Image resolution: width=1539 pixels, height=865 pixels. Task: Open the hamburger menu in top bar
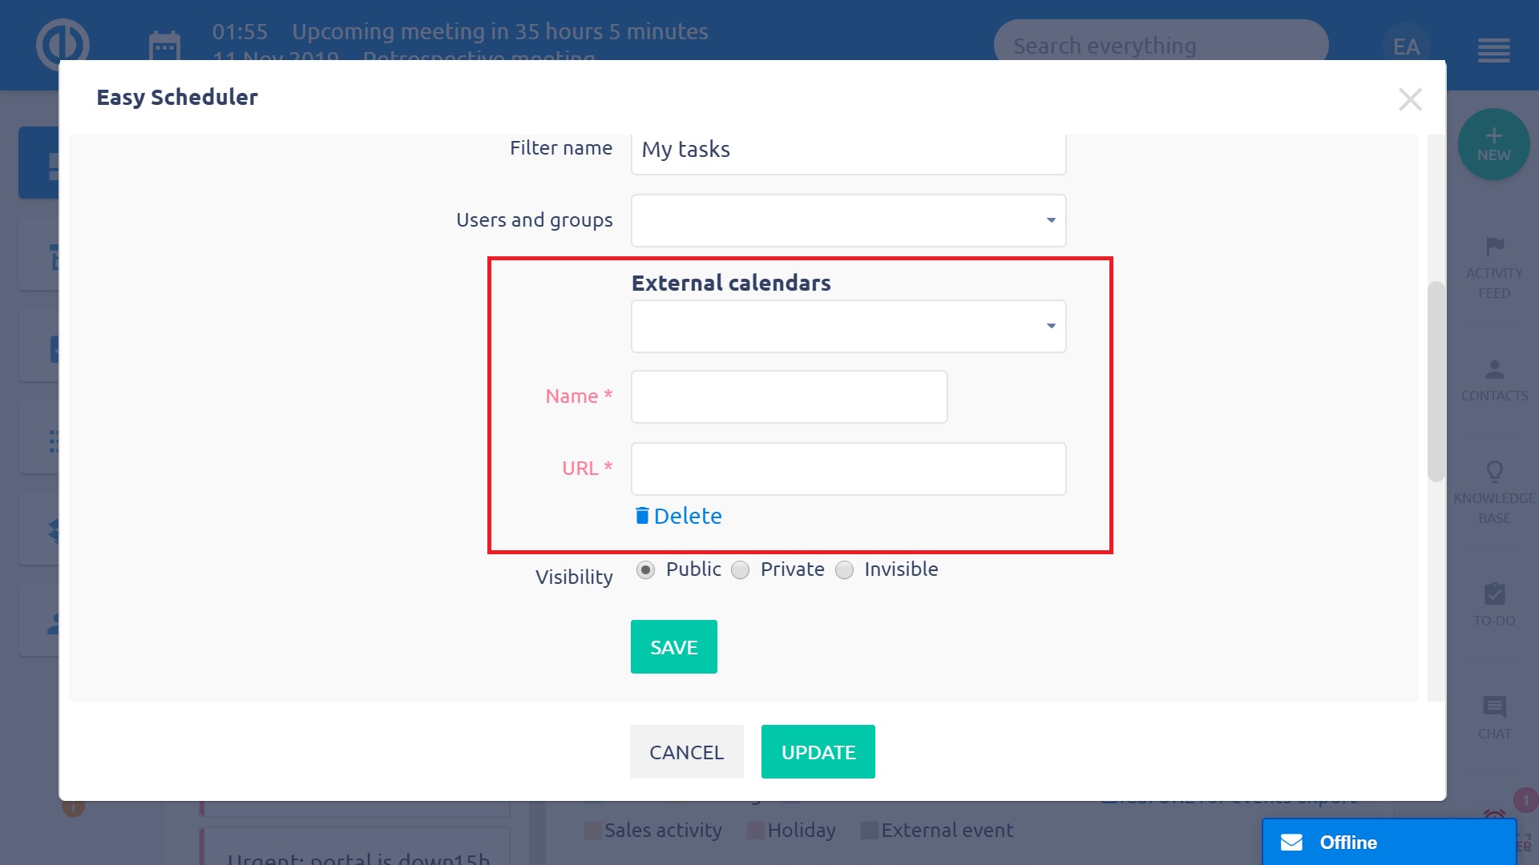1493,50
